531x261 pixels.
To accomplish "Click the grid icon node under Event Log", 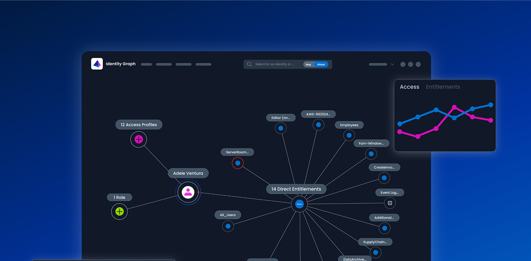I will pyautogui.click(x=389, y=203).
